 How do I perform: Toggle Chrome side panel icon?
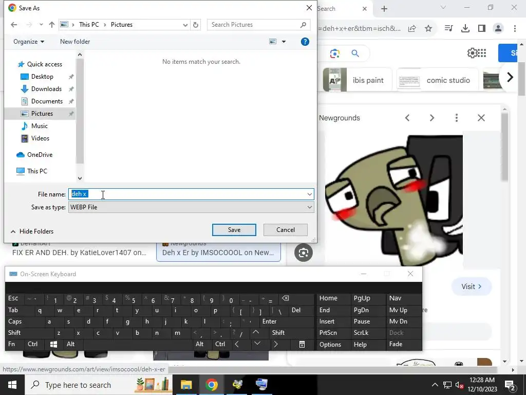(482, 29)
